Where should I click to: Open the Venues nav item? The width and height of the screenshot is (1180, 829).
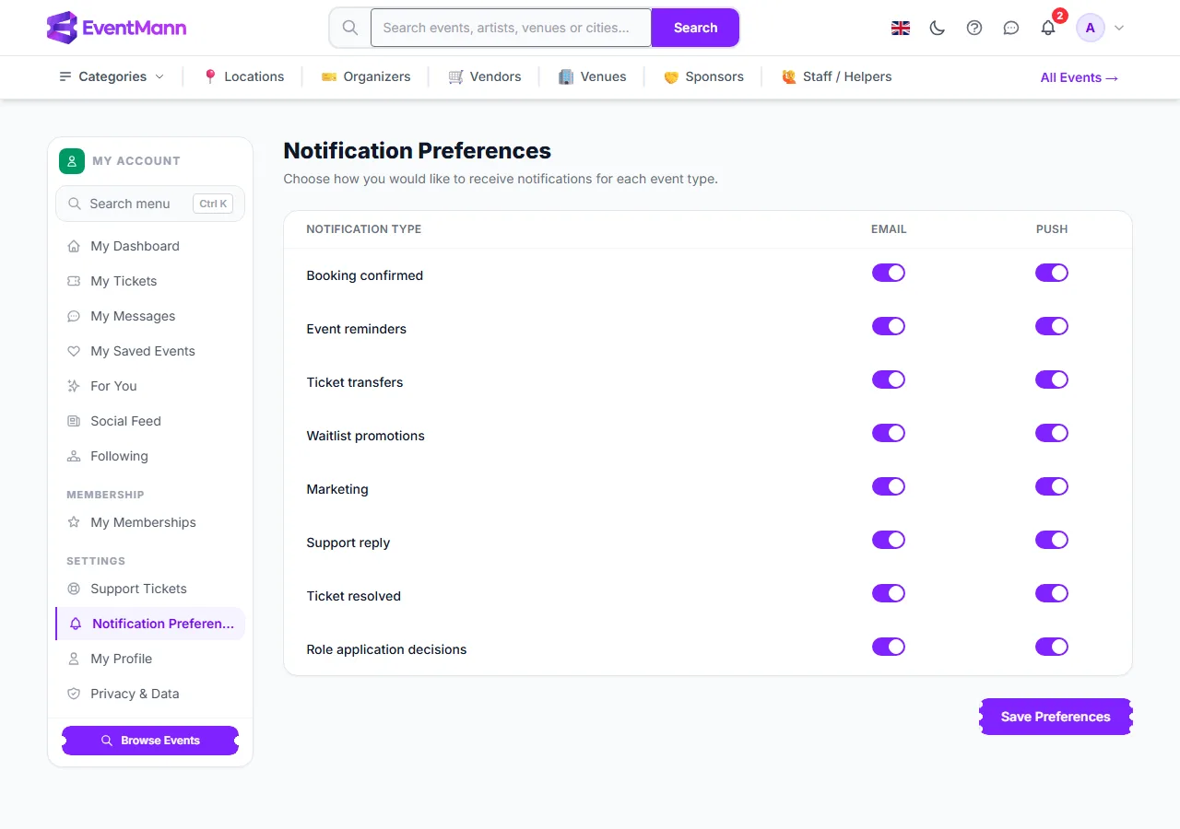[x=593, y=76]
